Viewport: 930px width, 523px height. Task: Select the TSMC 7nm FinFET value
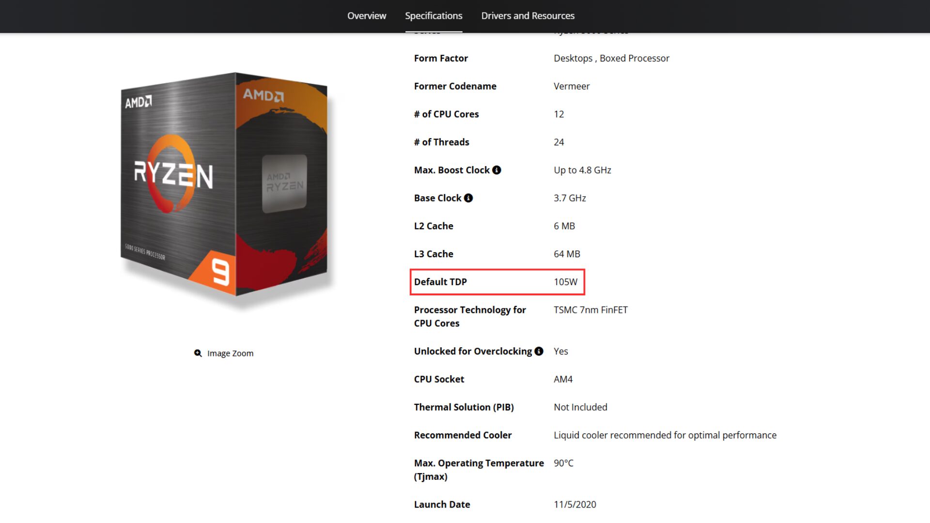[590, 310]
